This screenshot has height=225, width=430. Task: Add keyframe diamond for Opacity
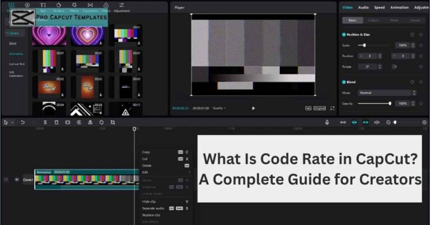(421, 104)
